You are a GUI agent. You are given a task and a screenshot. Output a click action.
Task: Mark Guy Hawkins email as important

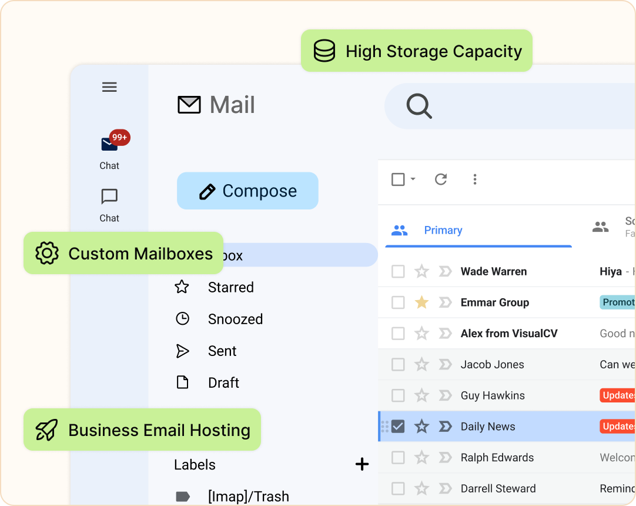click(446, 395)
